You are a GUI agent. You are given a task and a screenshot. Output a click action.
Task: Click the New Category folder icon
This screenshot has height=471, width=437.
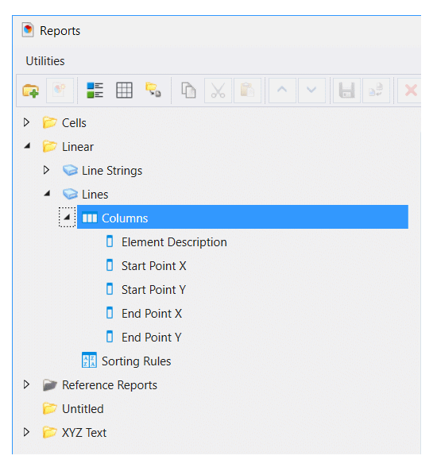[x=31, y=91]
